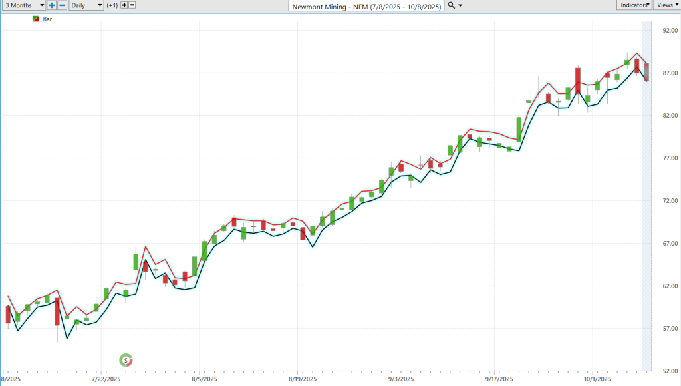Open the Daily interval dropdown

tap(86, 5)
